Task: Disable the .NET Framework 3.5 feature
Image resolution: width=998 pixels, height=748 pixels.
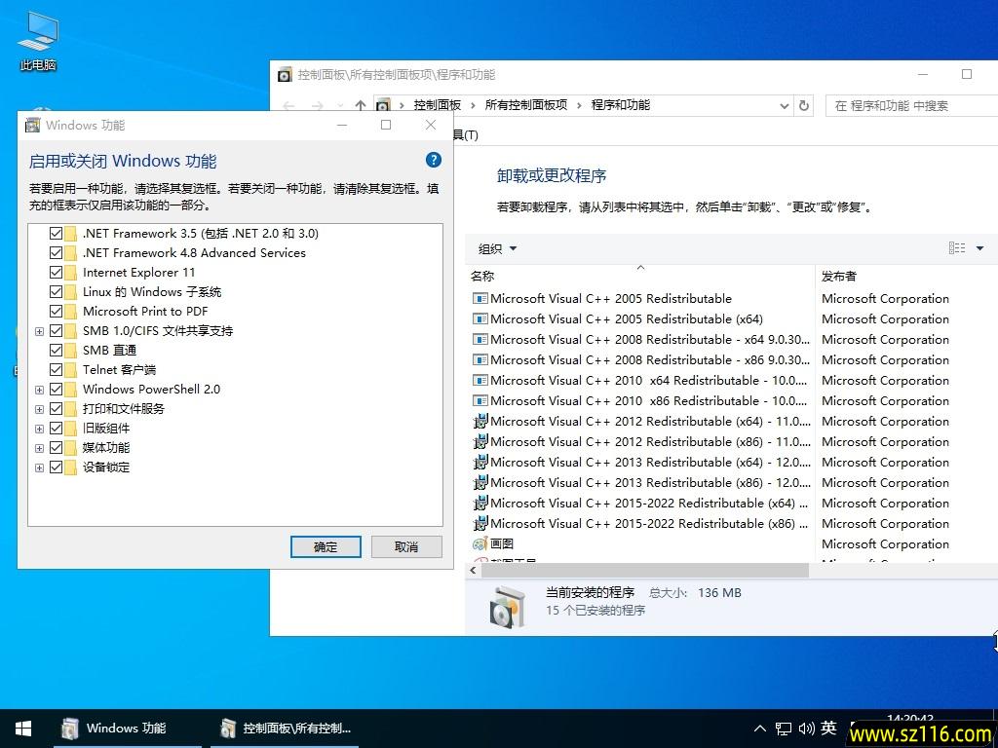Action: click(x=56, y=233)
